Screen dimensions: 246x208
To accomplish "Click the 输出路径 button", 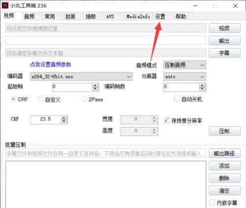I will click(225, 153).
